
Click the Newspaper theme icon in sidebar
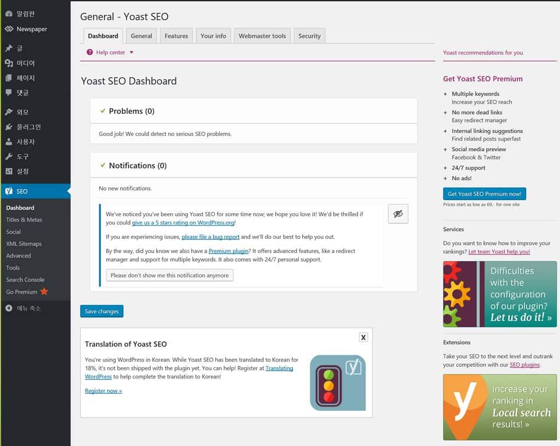pos(9,29)
